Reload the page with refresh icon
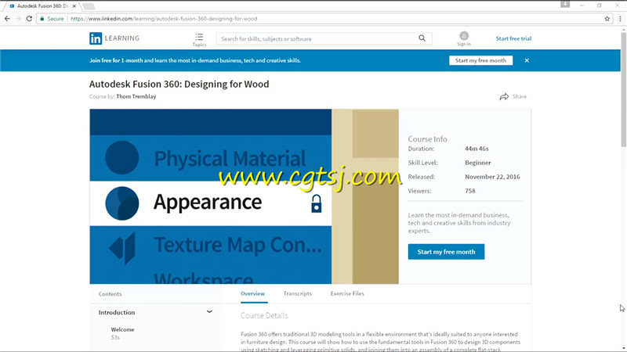Screen dimensions: 627x352 coord(29,18)
